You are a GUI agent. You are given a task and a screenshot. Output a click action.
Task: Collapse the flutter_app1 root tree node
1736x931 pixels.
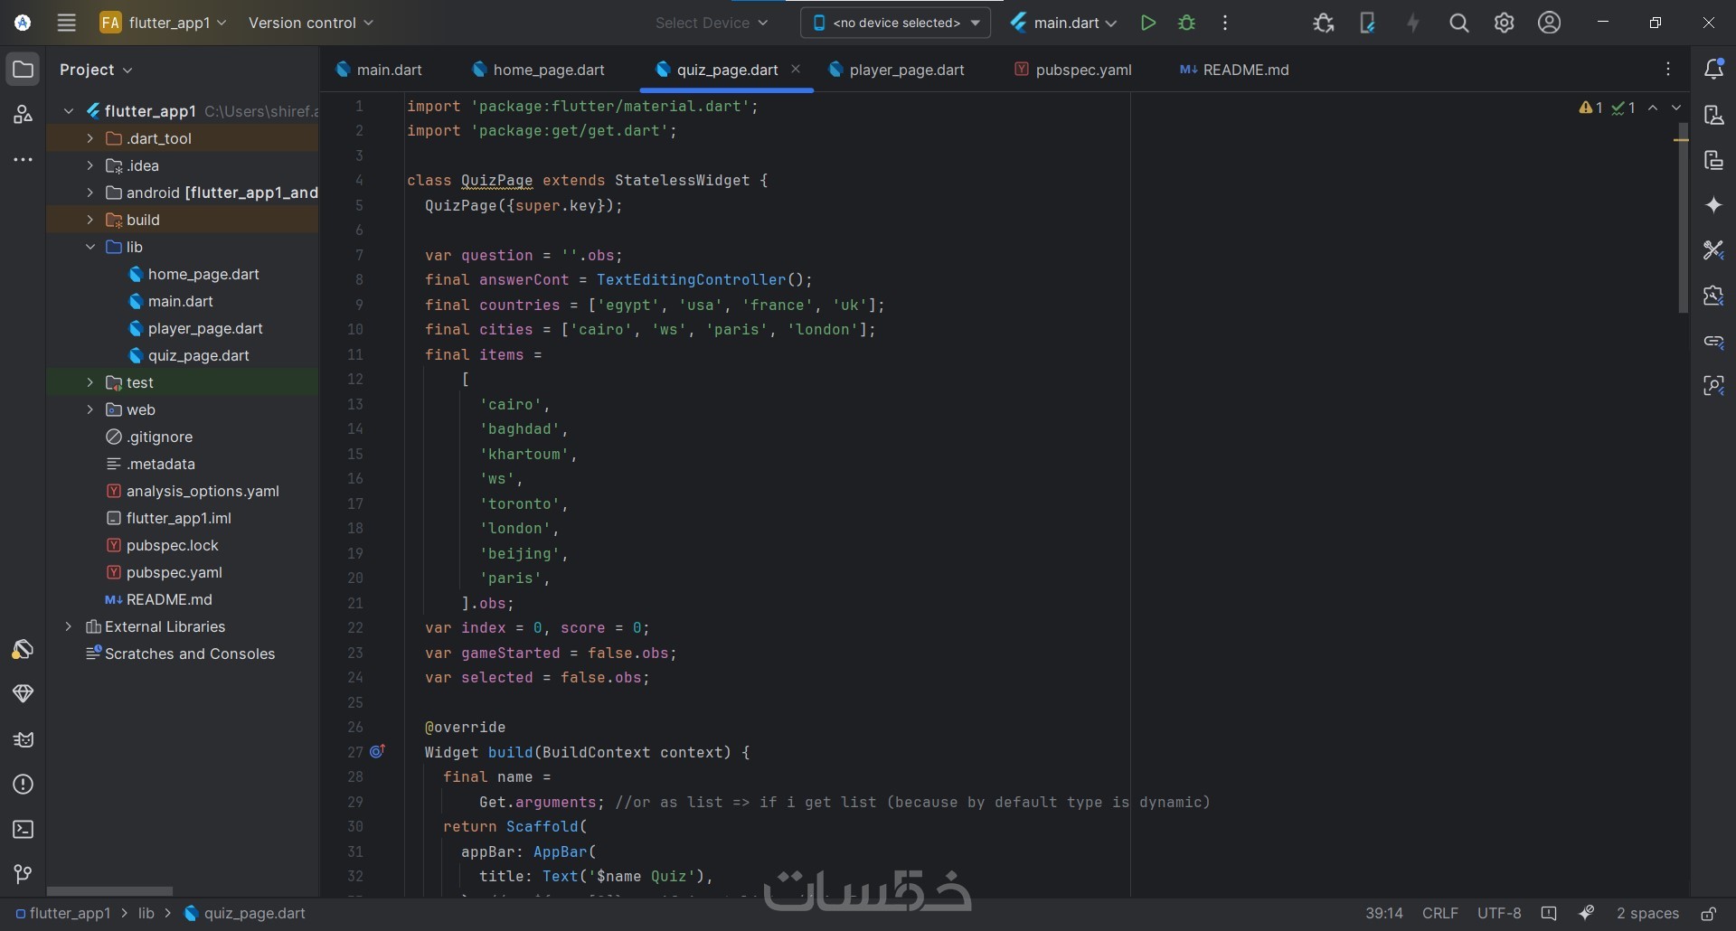[69, 111]
